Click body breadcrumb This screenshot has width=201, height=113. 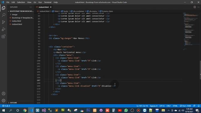click(65, 11)
